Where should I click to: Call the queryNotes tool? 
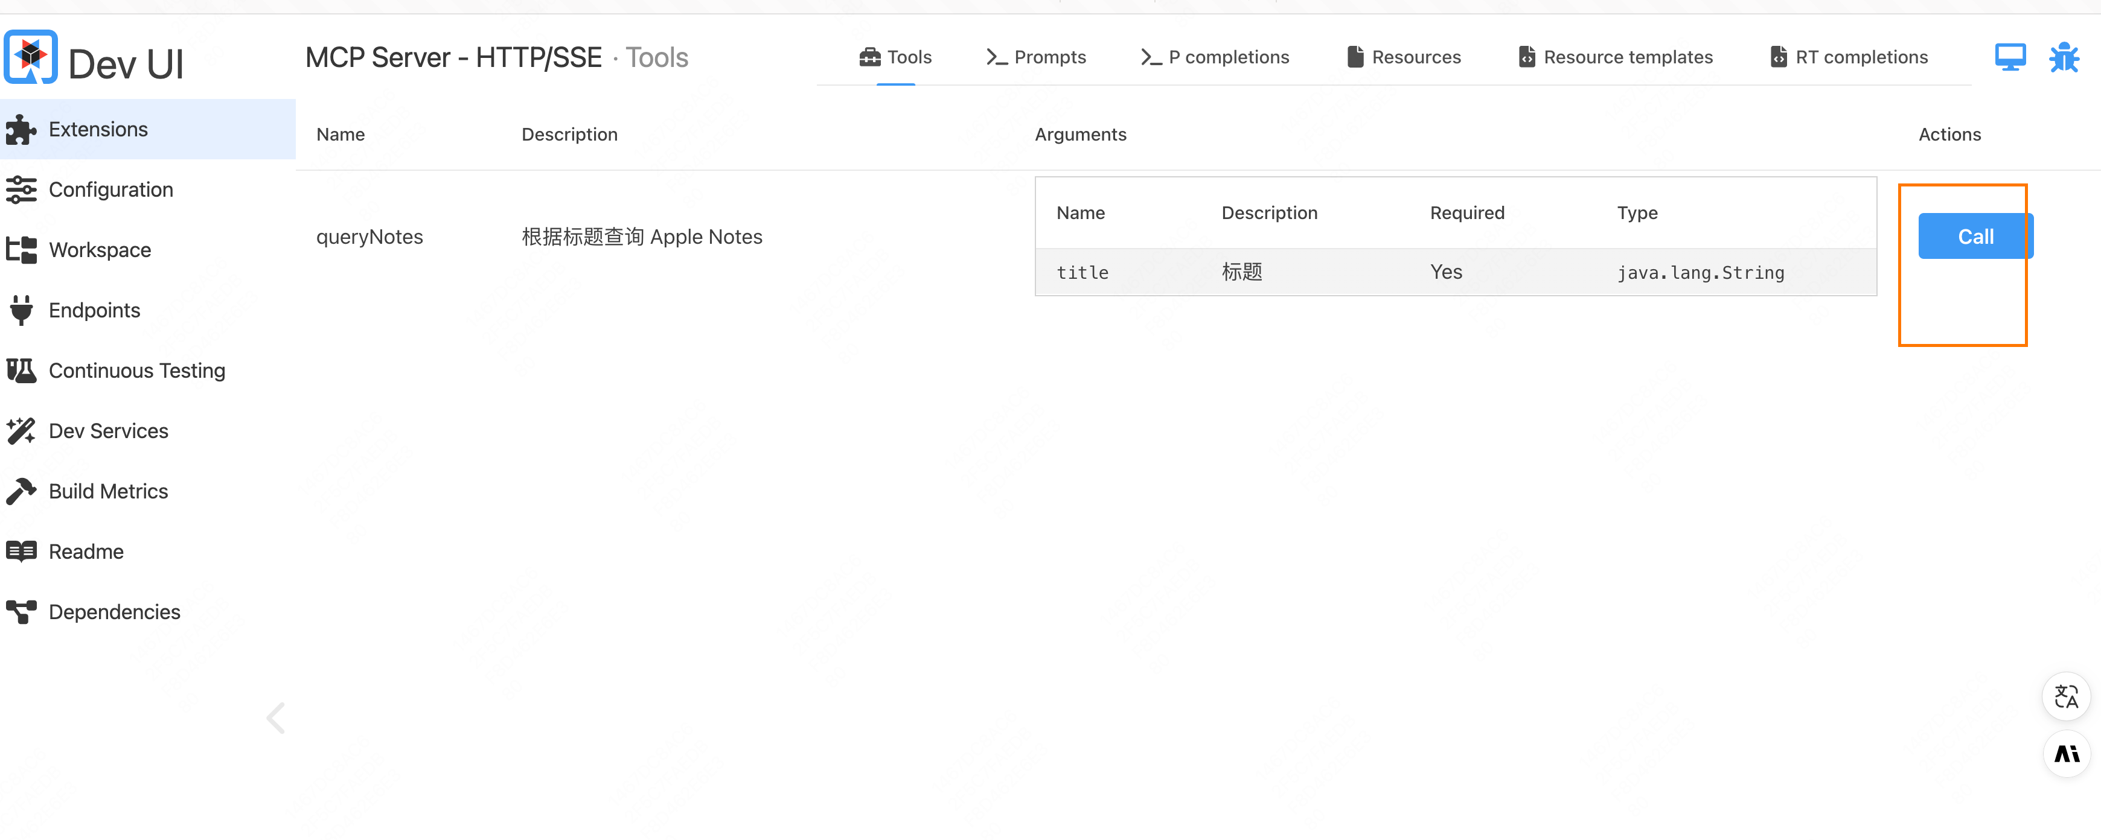(1975, 237)
